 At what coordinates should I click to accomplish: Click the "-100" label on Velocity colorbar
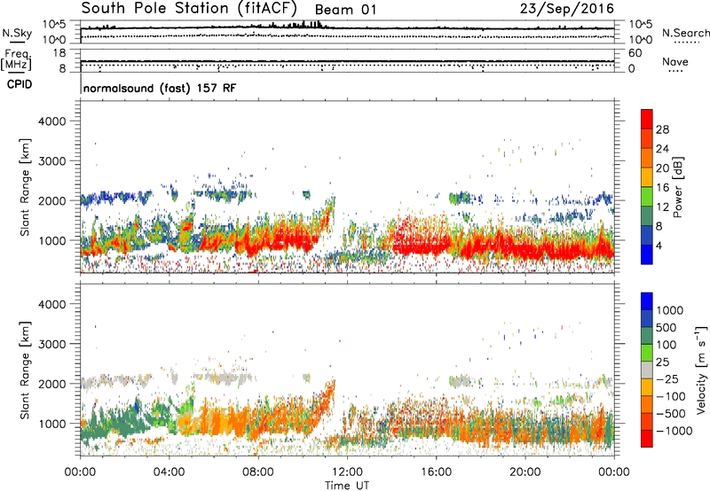point(671,396)
